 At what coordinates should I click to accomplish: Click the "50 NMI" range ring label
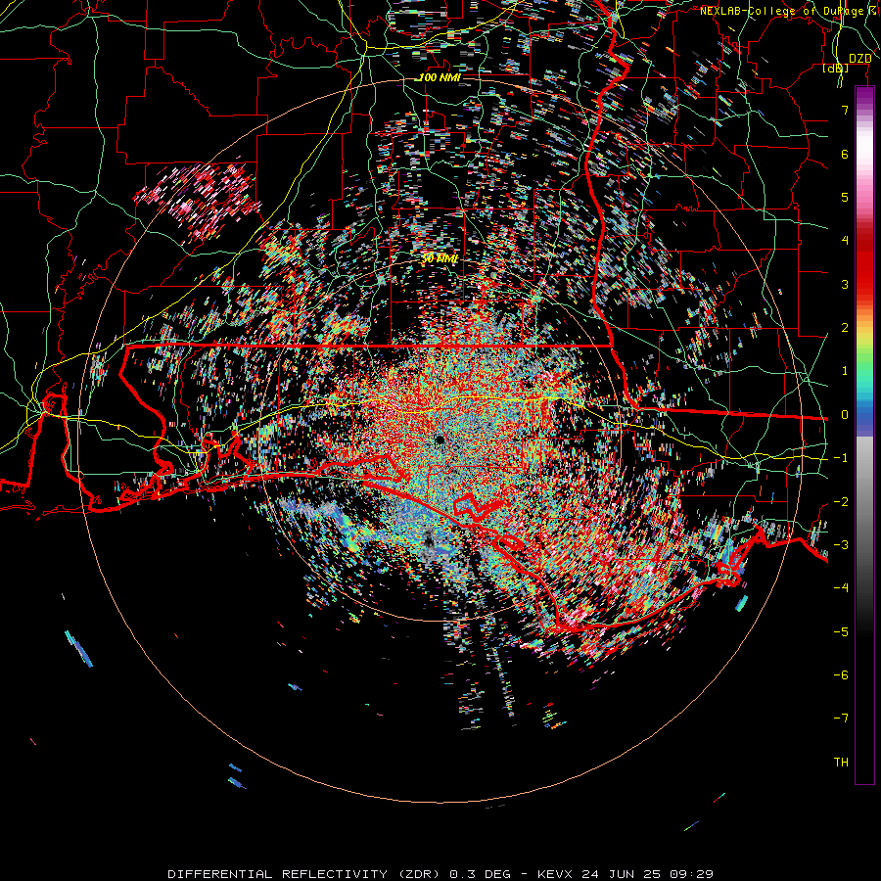(440, 258)
